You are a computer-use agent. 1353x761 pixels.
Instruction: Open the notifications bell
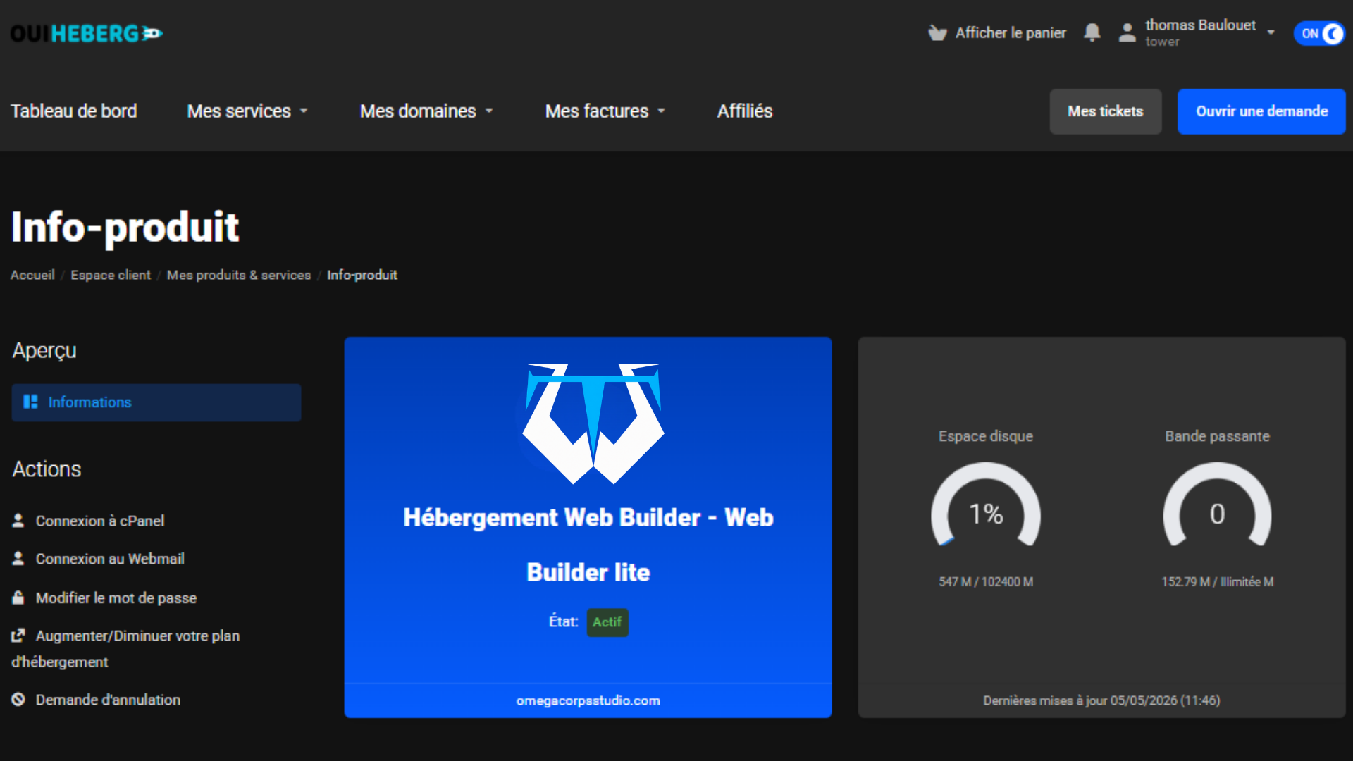1092,32
